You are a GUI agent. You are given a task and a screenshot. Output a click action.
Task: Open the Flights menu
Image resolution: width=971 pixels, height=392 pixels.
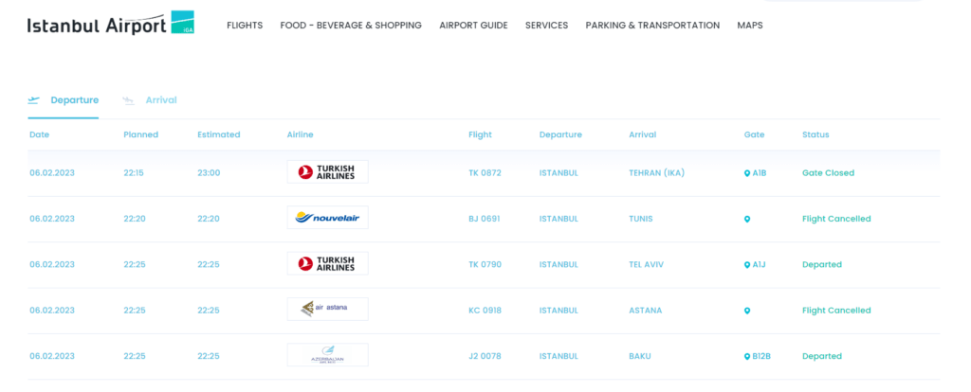pos(245,26)
